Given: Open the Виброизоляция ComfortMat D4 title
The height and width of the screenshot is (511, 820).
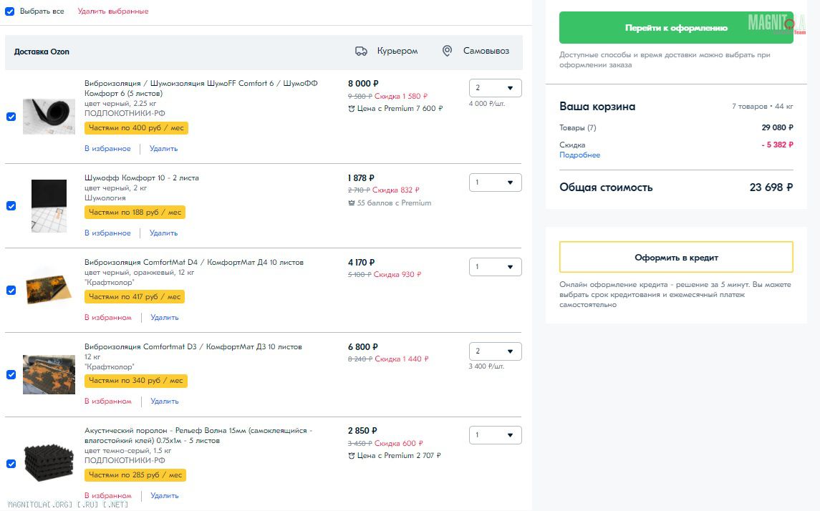Looking at the screenshot, I should click(x=194, y=262).
